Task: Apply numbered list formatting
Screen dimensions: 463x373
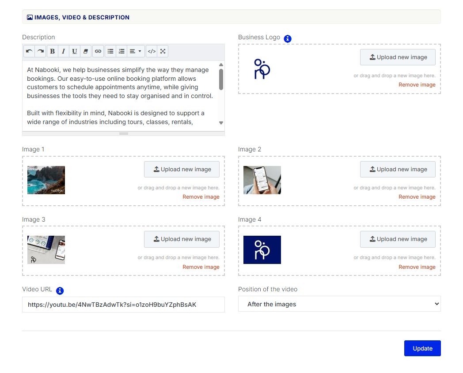Action: 121,51
